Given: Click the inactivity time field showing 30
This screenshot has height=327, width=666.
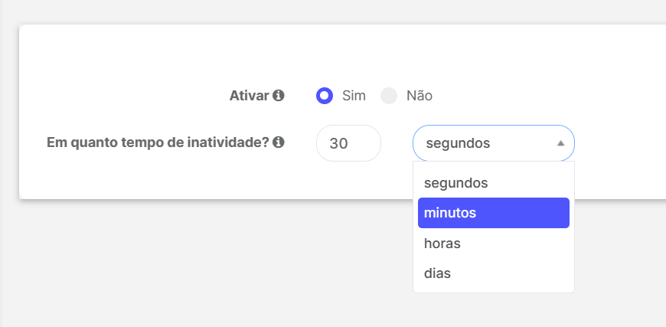Looking at the screenshot, I should click(x=348, y=143).
